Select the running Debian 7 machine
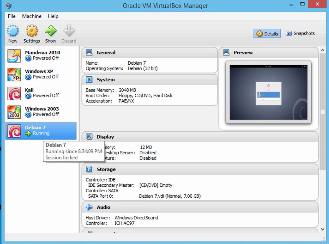The height and width of the screenshot is (244, 329). [42, 131]
